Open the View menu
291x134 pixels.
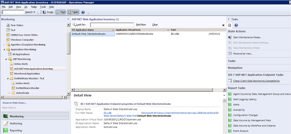pyautogui.click(x=19, y=7)
